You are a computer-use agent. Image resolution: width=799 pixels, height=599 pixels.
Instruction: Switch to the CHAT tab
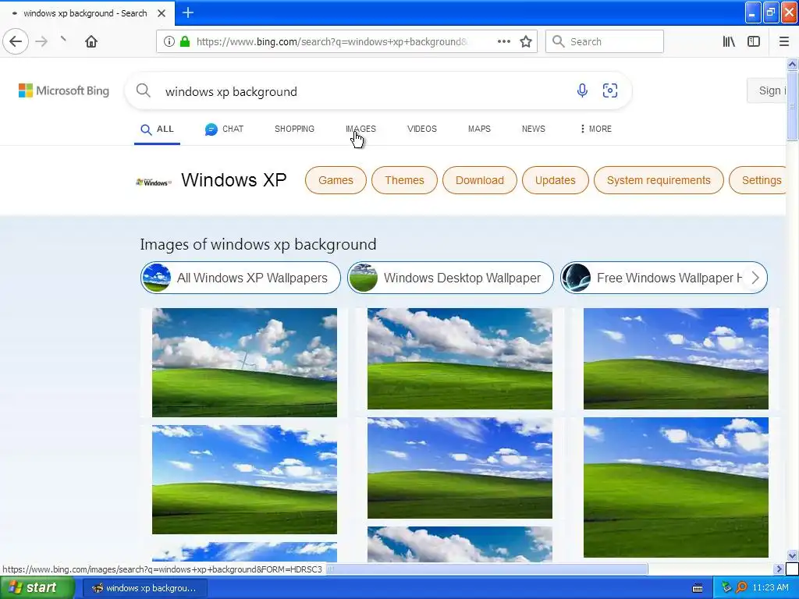[x=224, y=129]
